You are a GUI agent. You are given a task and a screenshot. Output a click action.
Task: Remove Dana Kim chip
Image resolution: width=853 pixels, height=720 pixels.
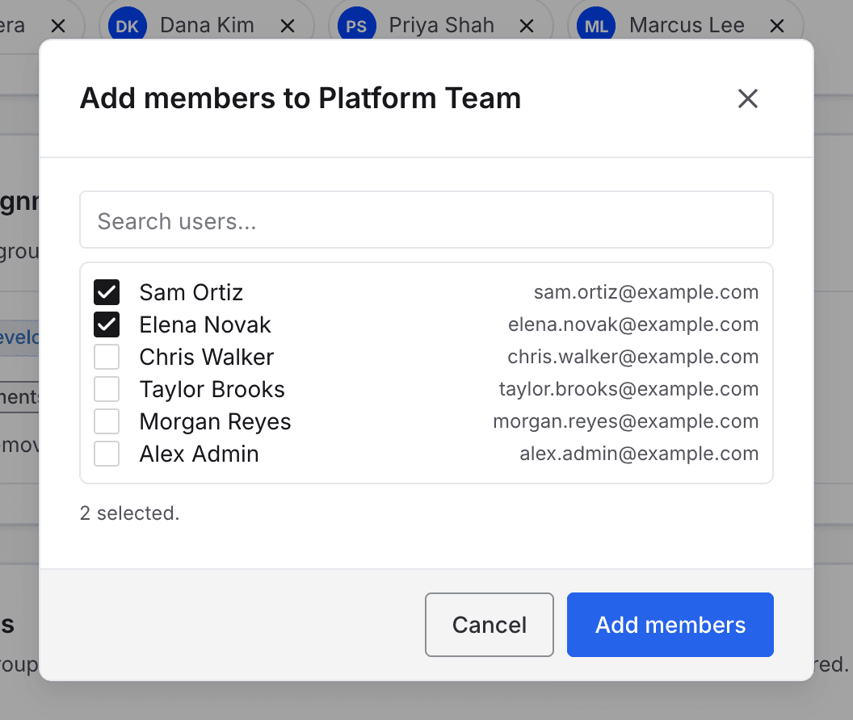[x=288, y=26]
